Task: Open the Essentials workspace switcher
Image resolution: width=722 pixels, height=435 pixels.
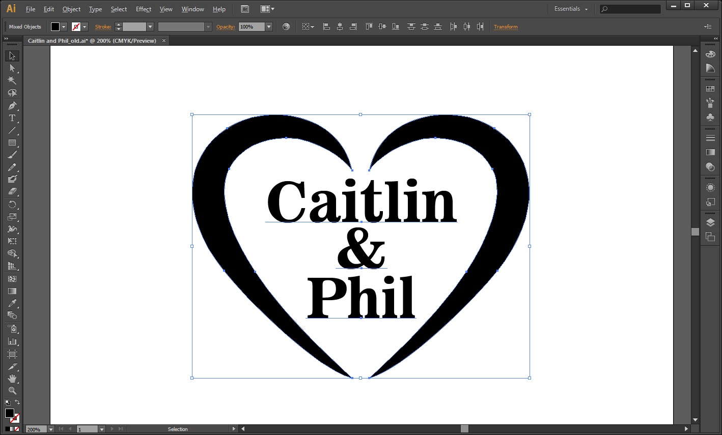Action: tap(571, 9)
